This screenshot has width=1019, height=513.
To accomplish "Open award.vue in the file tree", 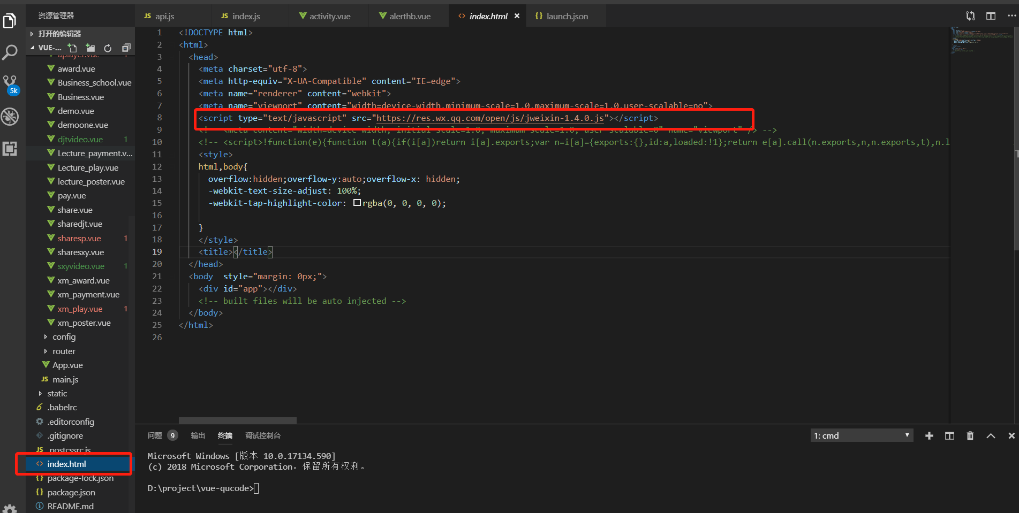I will [76, 69].
